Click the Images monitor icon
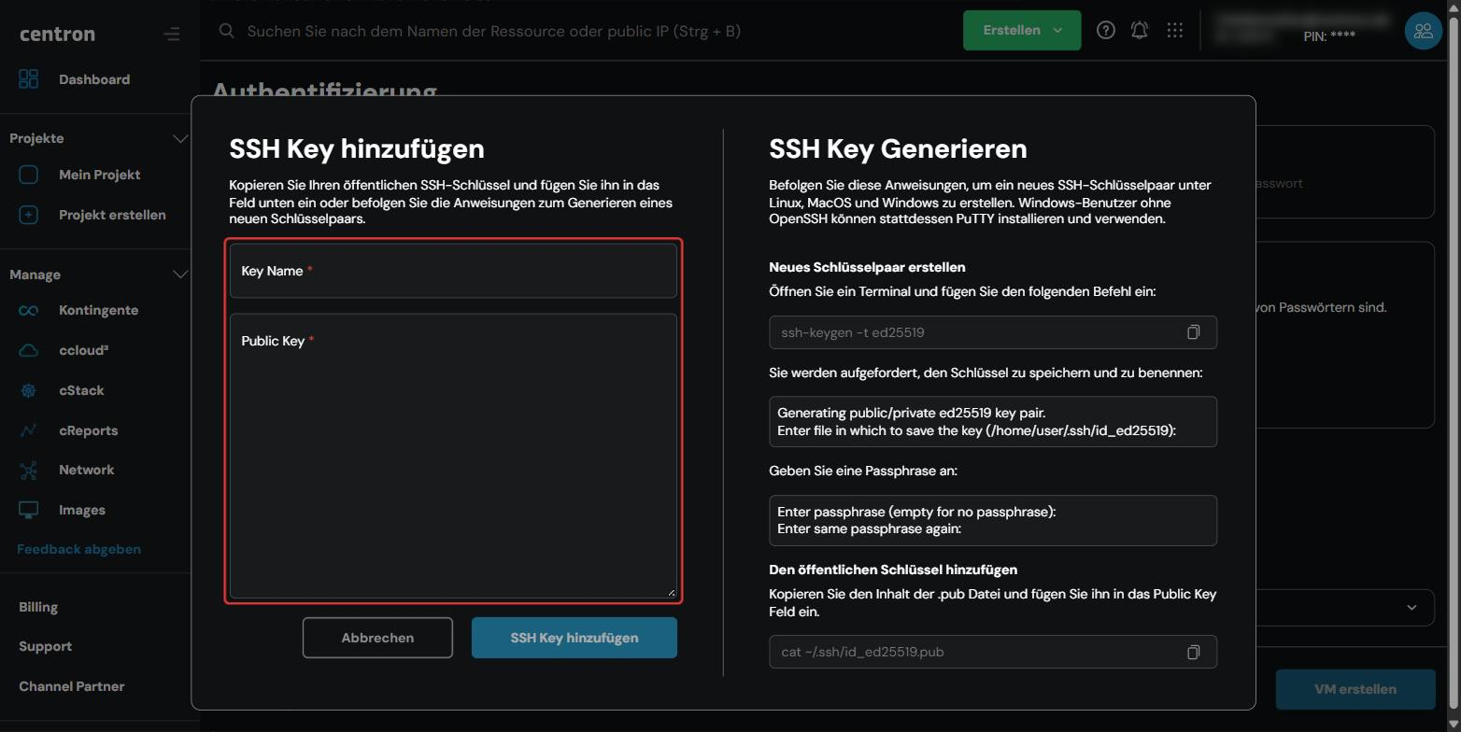Viewport: 1461px width, 732px height. coord(29,510)
